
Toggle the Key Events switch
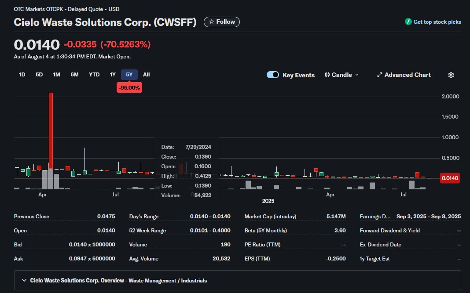point(273,75)
